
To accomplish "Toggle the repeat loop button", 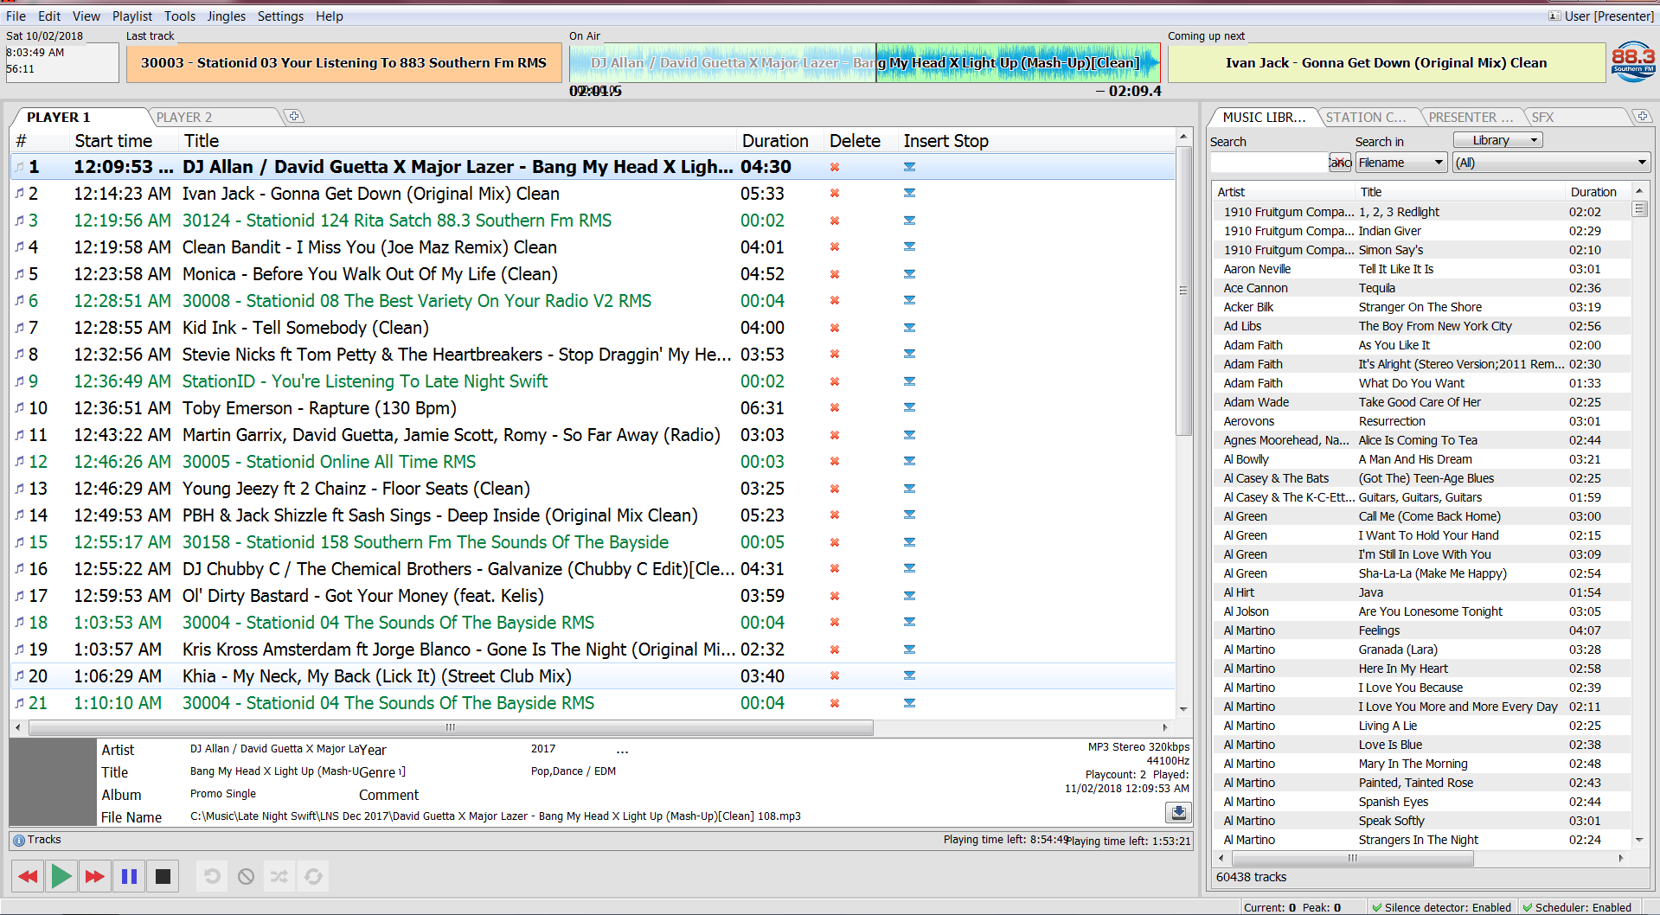I will tap(313, 876).
